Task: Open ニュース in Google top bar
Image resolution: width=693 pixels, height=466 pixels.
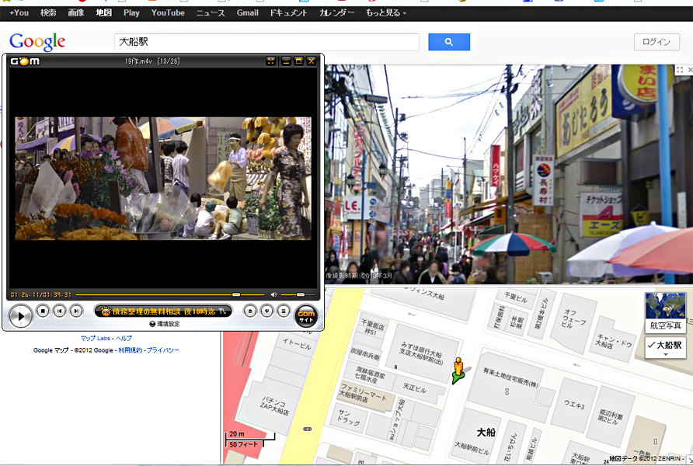Action: click(211, 12)
